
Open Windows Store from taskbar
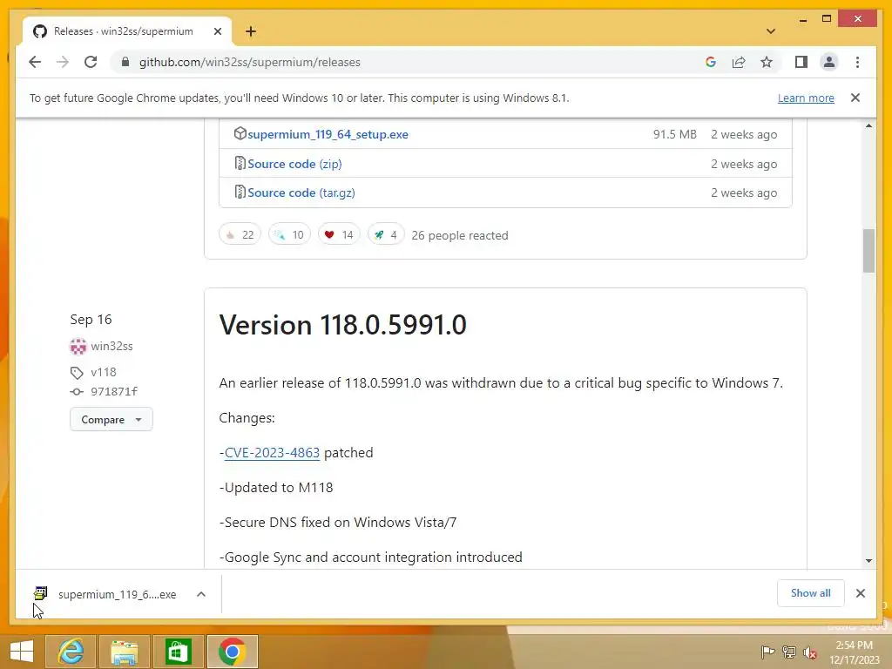(x=178, y=652)
